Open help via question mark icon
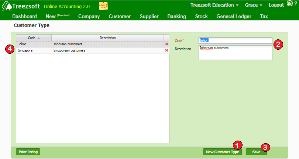 click(296, 4)
